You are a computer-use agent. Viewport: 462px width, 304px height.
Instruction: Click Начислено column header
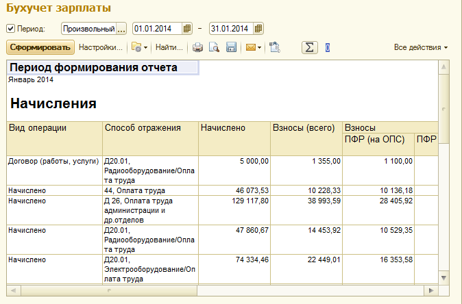click(234, 138)
